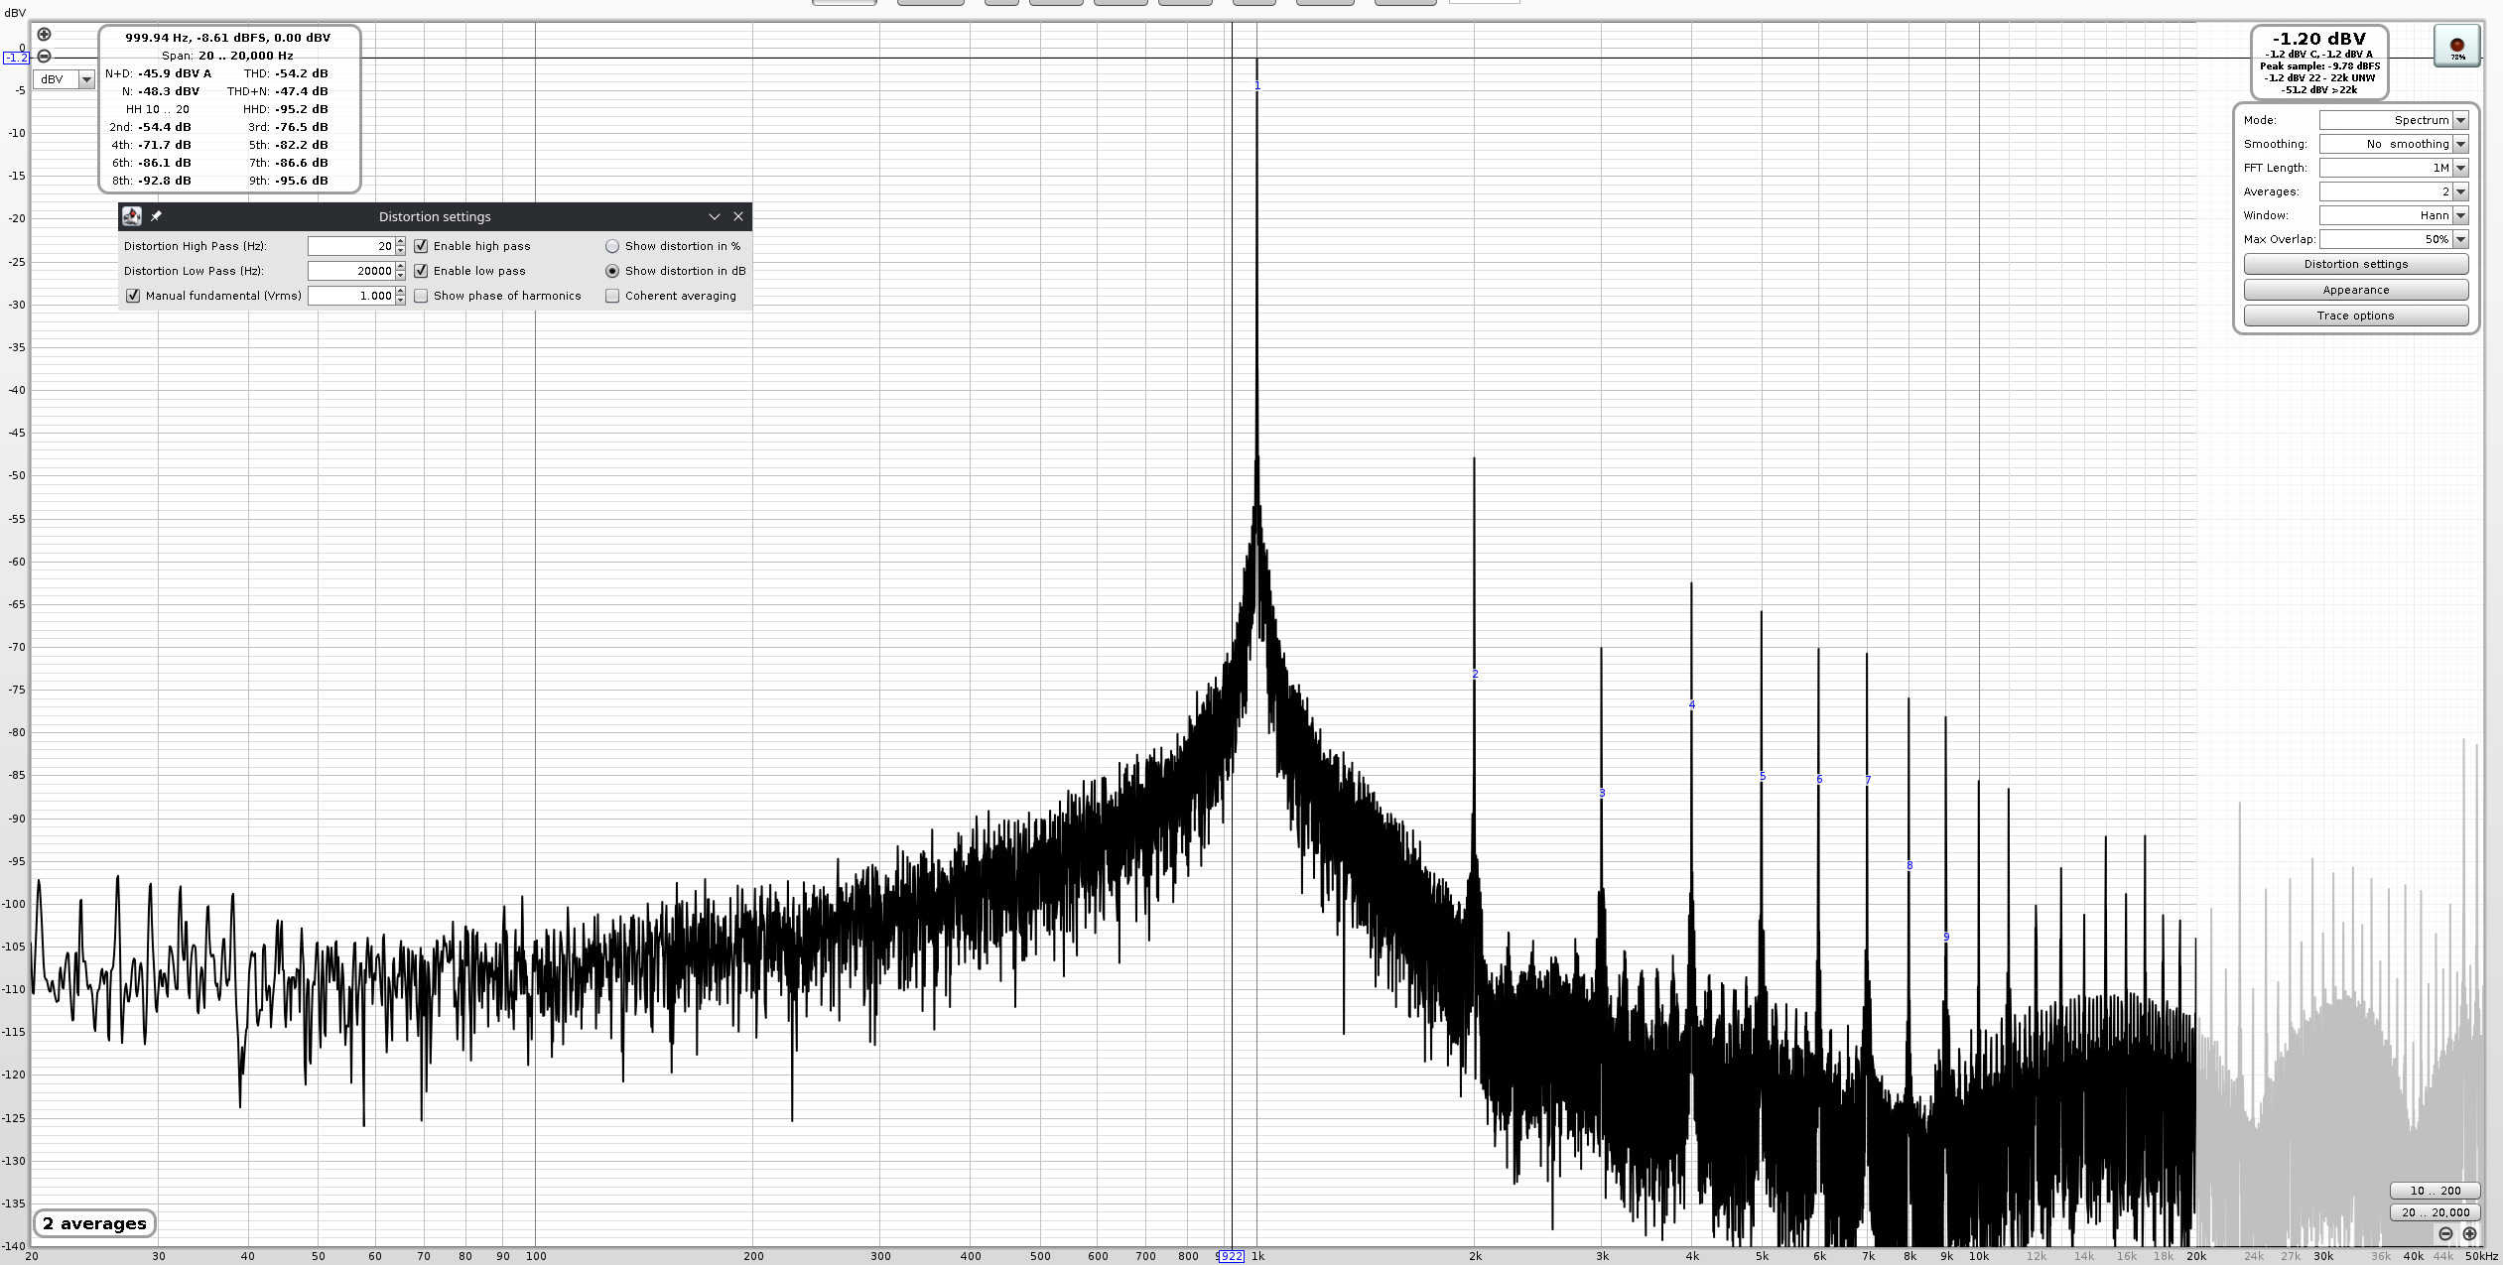Click the Distortion High Pass value field
The height and width of the screenshot is (1265, 2503).
pos(351,246)
